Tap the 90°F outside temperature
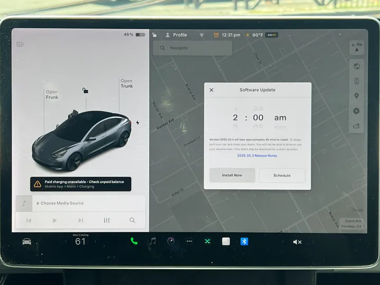The height and width of the screenshot is (285, 380). pos(258,35)
